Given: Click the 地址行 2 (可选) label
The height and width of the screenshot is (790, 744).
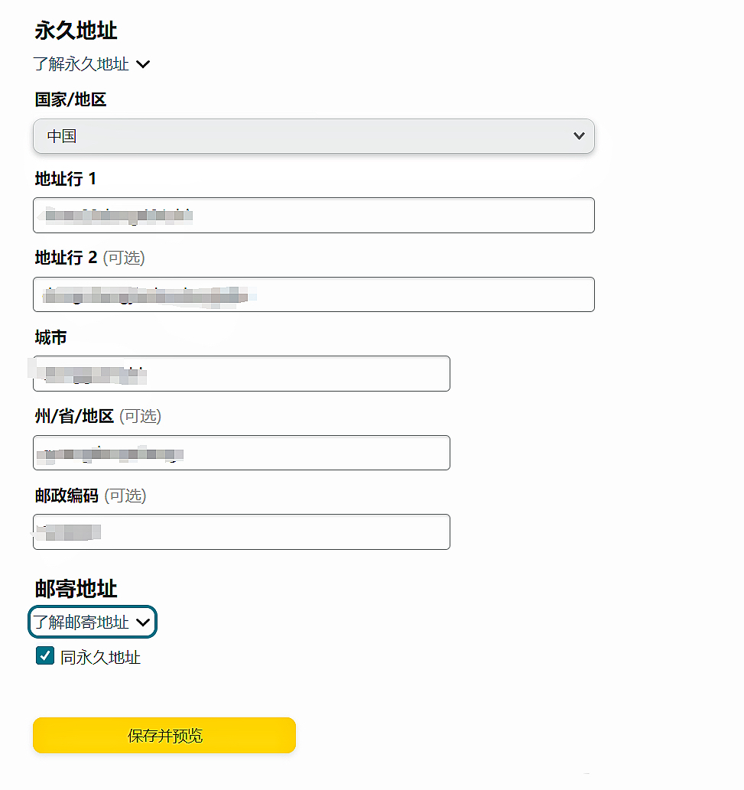Looking at the screenshot, I should pyautogui.click(x=89, y=258).
